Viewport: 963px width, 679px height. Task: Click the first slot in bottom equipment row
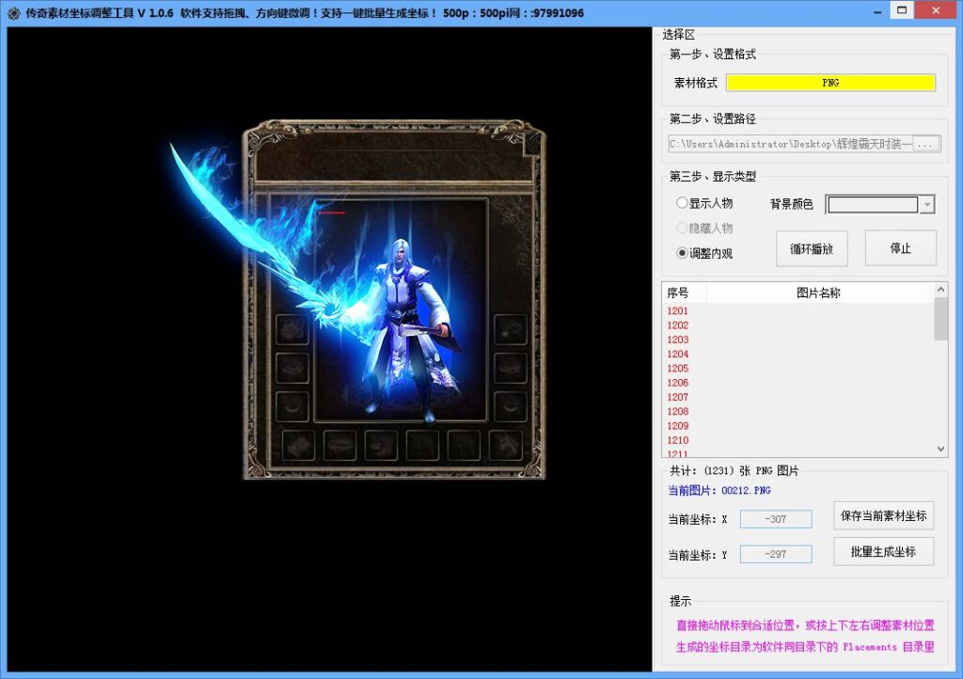click(x=298, y=444)
